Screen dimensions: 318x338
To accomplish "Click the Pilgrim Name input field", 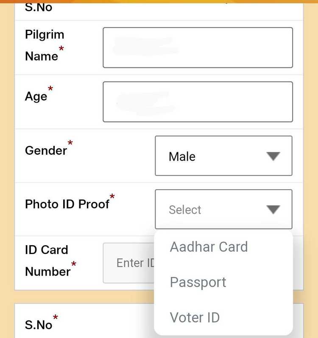I will [x=198, y=47].
